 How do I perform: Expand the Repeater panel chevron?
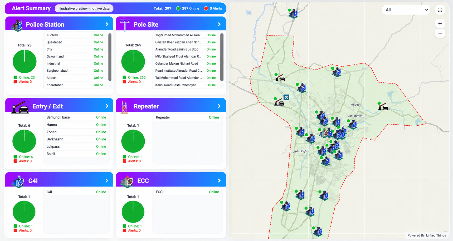click(219, 106)
